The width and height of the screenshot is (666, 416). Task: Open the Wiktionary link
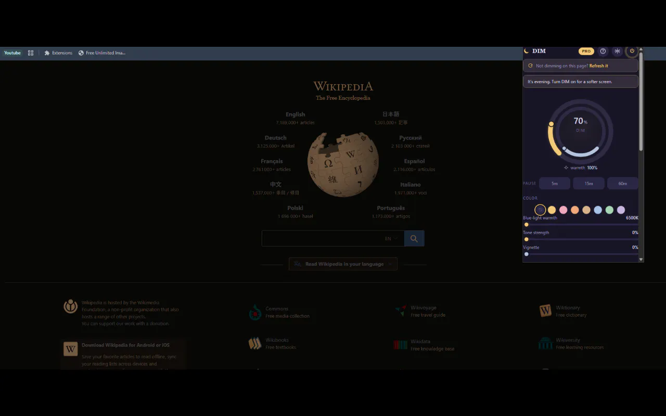[x=568, y=308]
